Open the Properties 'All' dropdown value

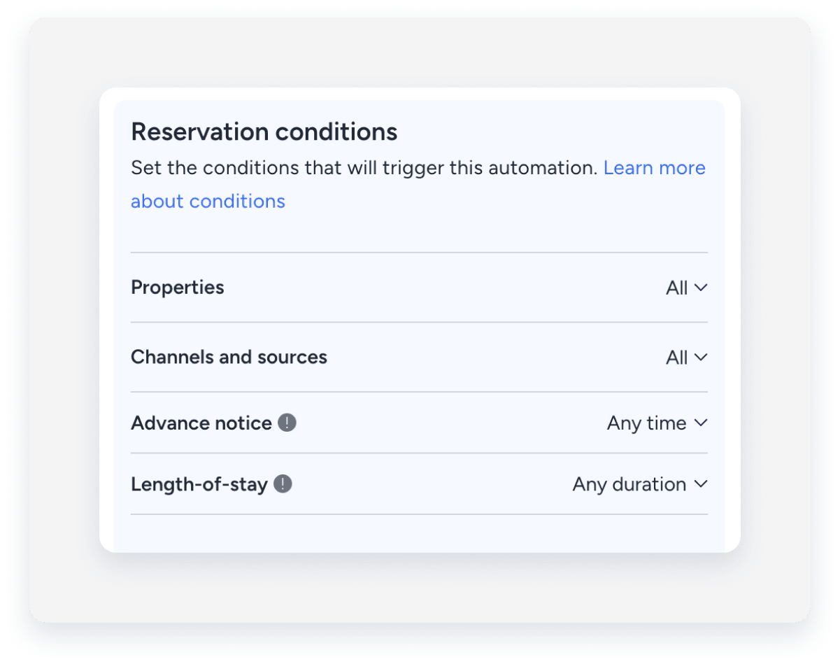pos(676,288)
